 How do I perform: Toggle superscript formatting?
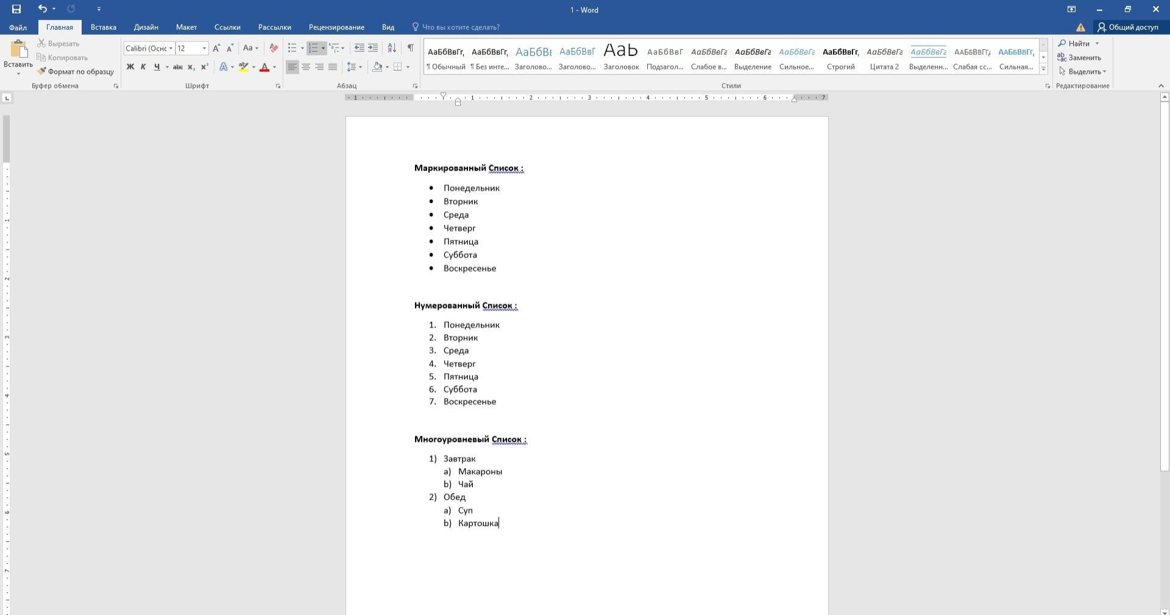click(x=205, y=67)
